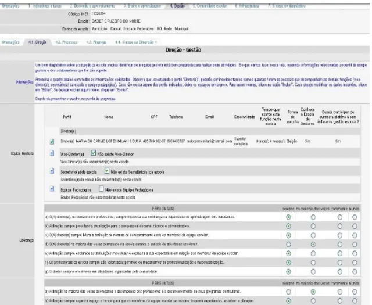Open the 4.2. Processos sub-tab
The height and width of the screenshot is (305, 372).
(66, 42)
